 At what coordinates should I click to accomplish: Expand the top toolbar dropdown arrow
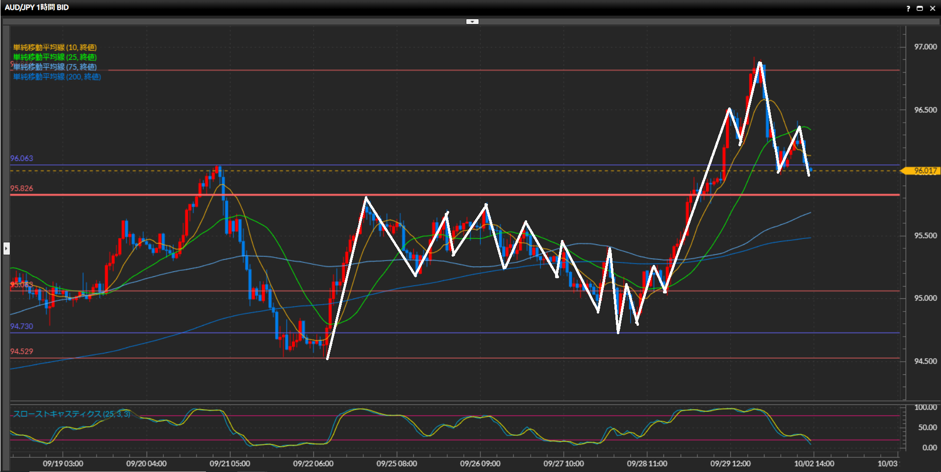coord(472,22)
